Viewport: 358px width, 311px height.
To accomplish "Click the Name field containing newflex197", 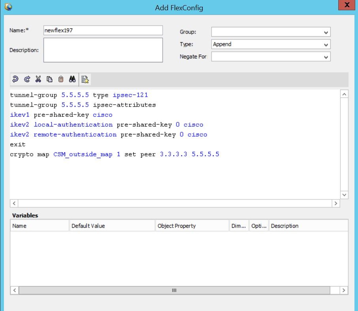I will 103,31.
